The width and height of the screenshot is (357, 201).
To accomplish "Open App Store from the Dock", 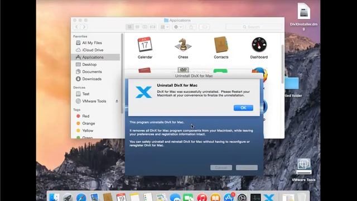I will 229,197.
